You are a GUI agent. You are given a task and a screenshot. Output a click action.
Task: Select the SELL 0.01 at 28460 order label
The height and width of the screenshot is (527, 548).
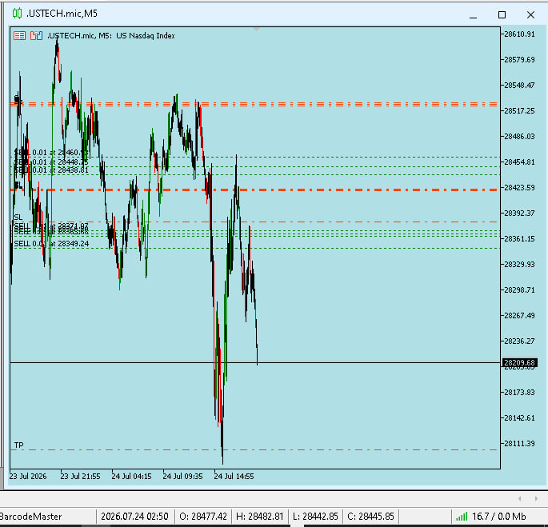[x=51, y=153]
